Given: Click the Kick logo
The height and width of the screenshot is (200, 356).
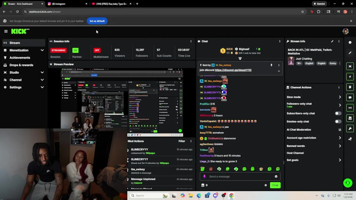Looking at the screenshot, I should tap(20, 31).
